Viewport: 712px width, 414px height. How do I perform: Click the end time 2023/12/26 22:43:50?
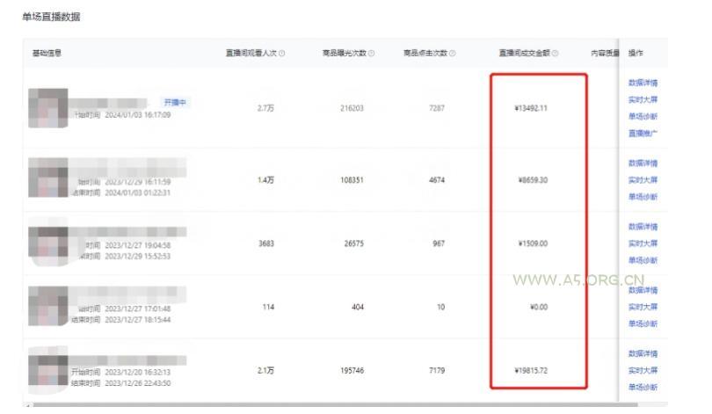pyautogui.click(x=138, y=383)
